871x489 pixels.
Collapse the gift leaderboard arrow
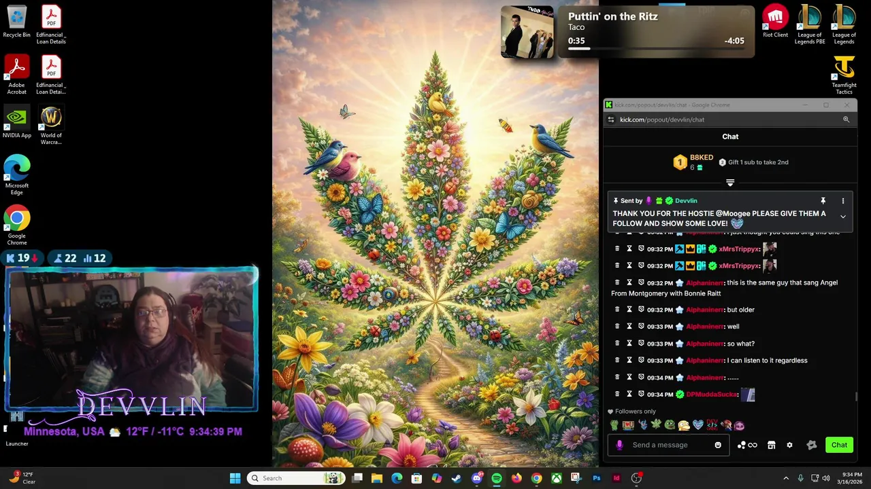click(730, 183)
